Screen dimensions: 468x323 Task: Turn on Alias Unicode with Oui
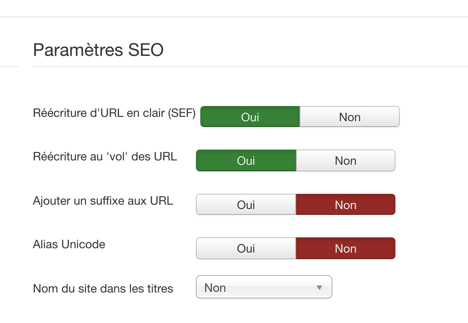(246, 249)
